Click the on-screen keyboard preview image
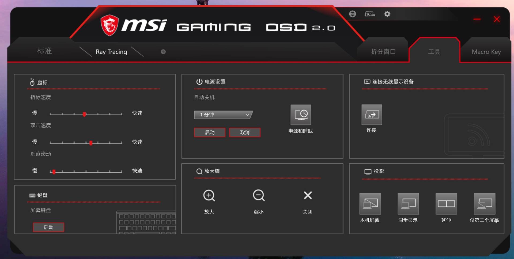 (x=146, y=222)
